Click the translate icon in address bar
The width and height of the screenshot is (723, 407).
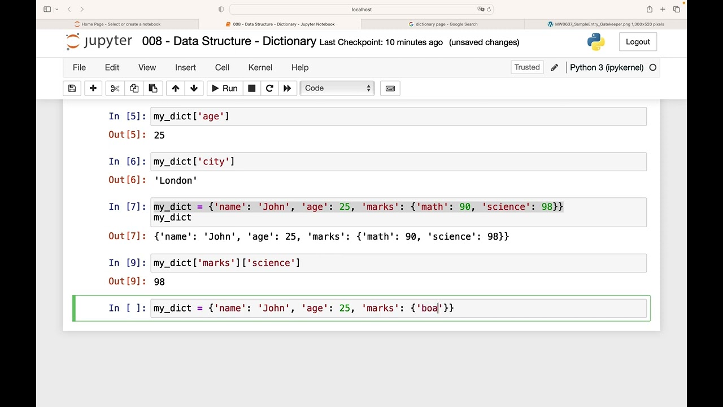(x=481, y=9)
